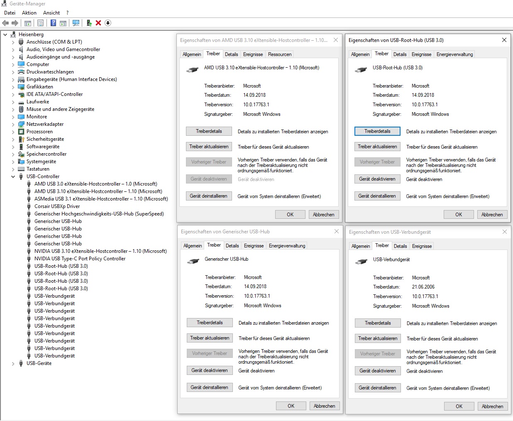
Task: Click the update driver toolbar icon
Action: [x=89, y=23]
